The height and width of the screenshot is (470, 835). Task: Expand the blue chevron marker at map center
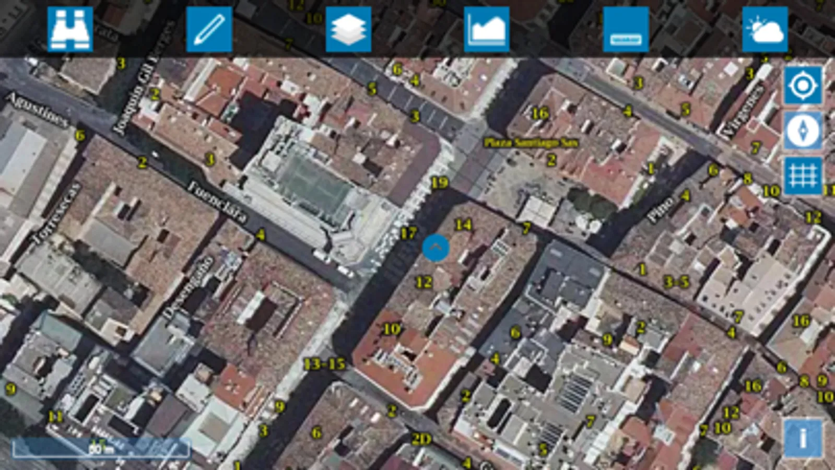pyautogui.click(x=436, y=248)
